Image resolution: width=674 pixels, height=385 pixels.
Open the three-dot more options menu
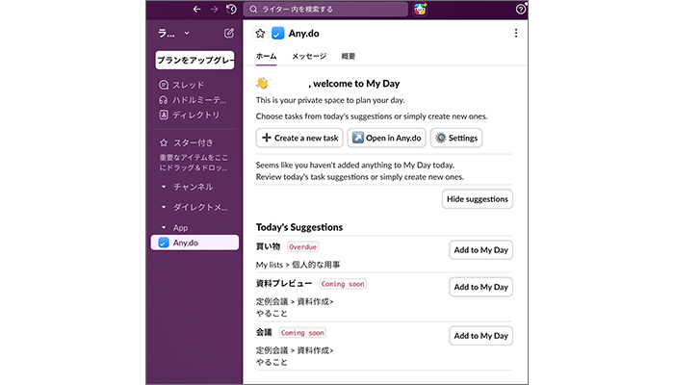516,34
